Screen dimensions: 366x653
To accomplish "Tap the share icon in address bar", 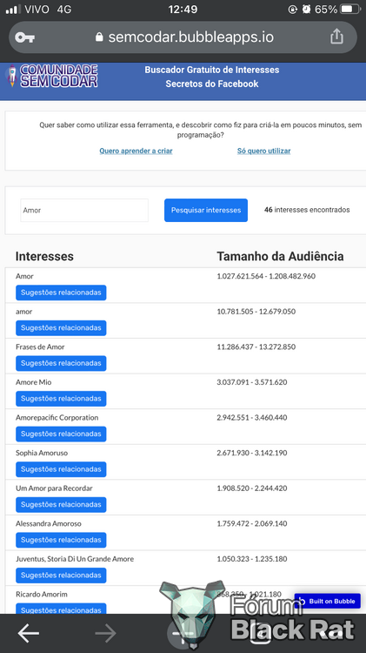I will (x=336, y=37).
